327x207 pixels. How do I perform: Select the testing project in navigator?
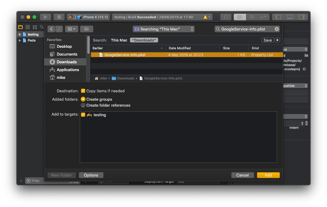click(x=33, y=34)
